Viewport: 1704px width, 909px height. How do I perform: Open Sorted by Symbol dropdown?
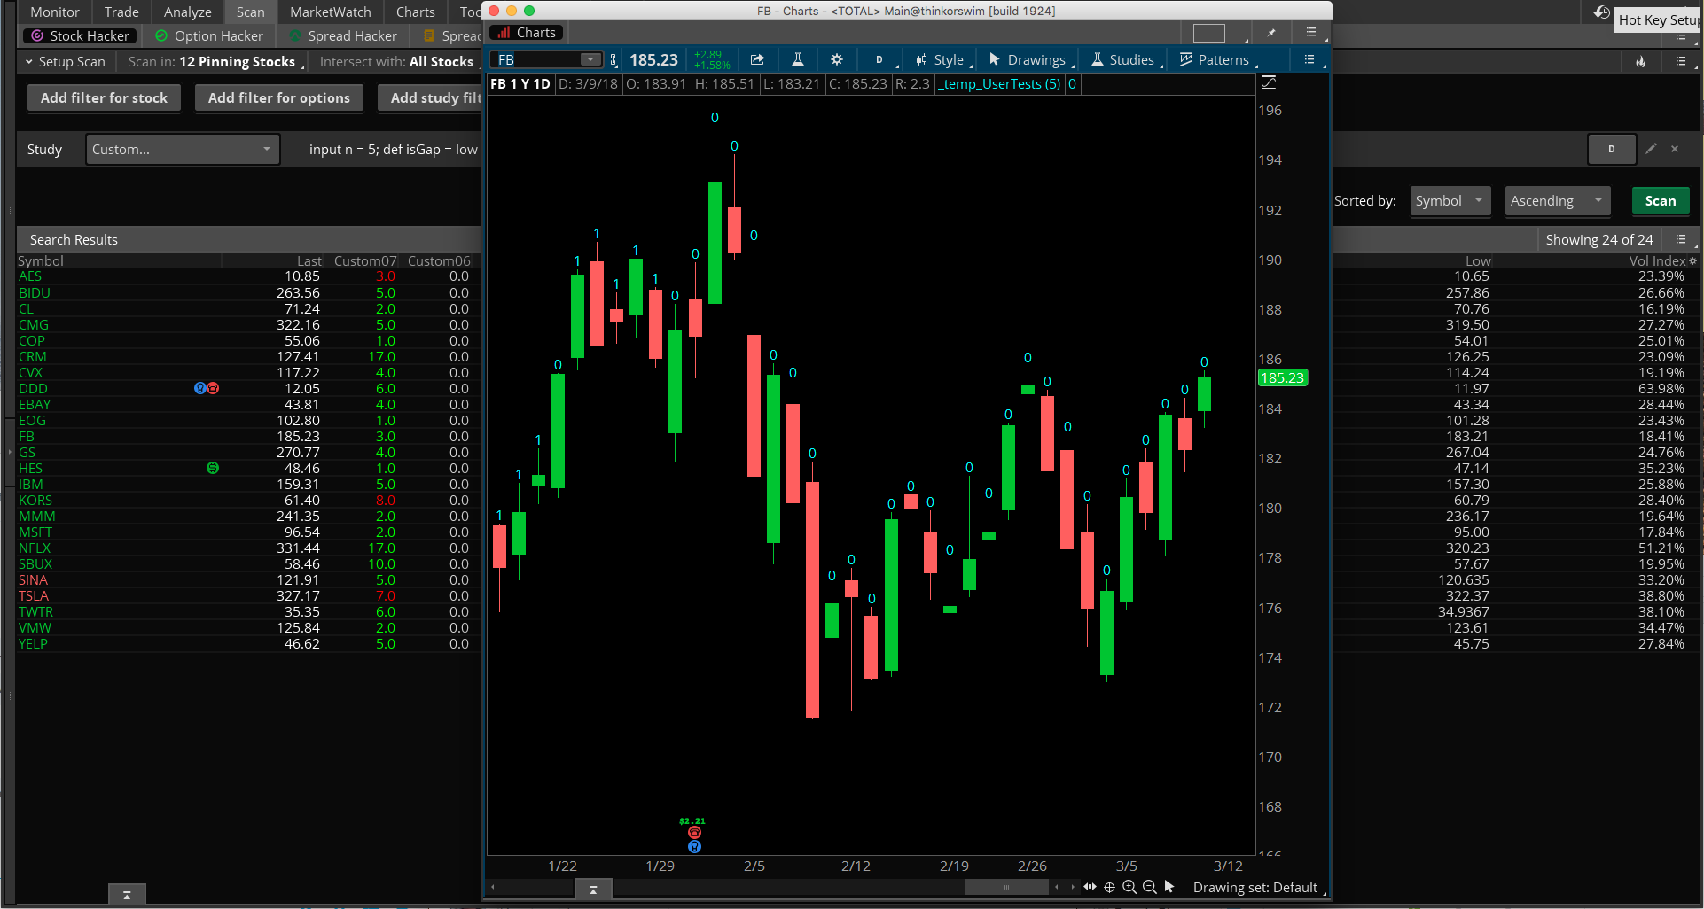click(x=1450, y=200)
